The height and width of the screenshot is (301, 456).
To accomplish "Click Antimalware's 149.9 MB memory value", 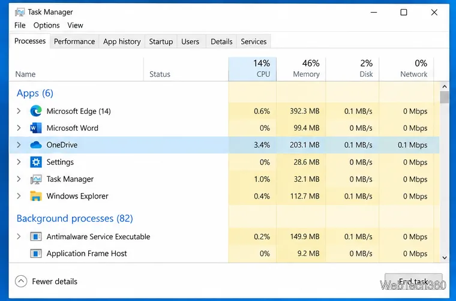I will (x=305, y=237).
